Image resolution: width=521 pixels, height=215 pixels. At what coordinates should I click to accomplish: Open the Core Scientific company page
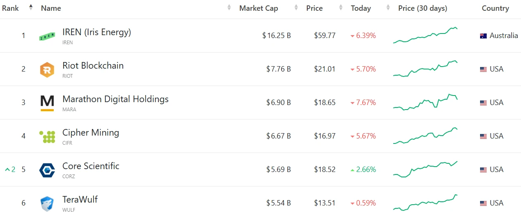91,166
